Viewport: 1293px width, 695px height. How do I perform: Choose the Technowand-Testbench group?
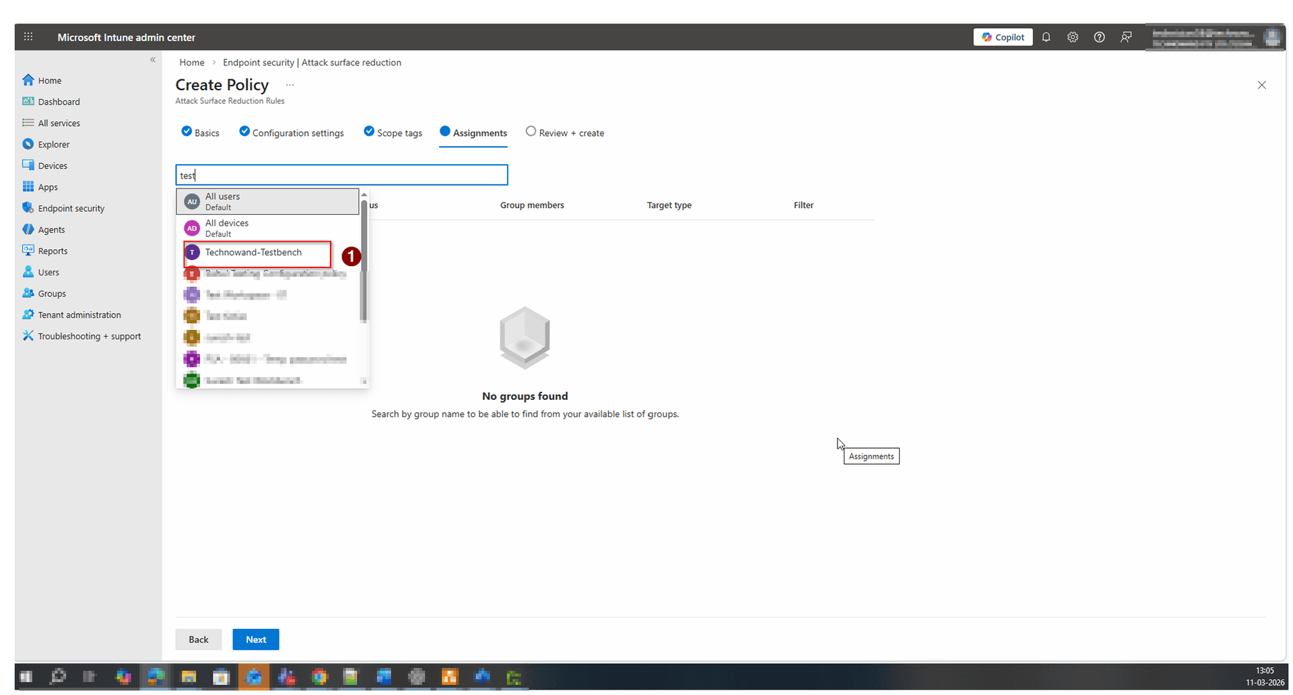pos(258,253)
